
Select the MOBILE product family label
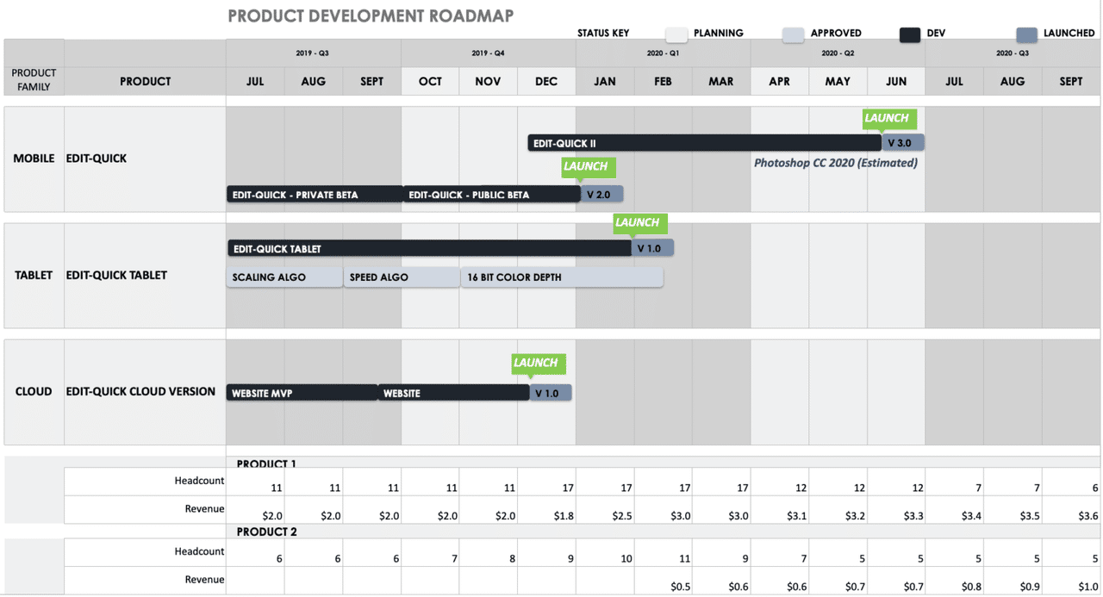point(34,159)
